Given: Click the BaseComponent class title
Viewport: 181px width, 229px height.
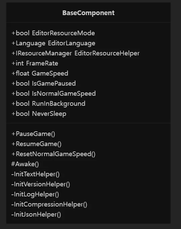Looking at the screenshot, I should [88, 13].
